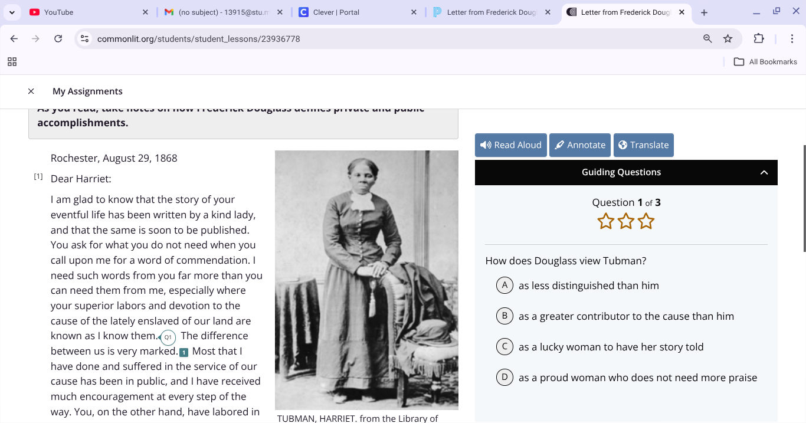Select option A, less distinguished than him
This screenshot has width=806, height=423.
[x=504, y=285]
